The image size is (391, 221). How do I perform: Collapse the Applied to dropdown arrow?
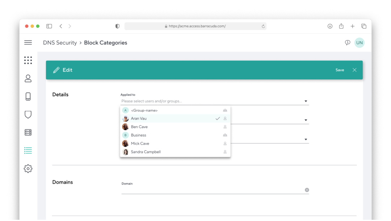pos(306,101)
